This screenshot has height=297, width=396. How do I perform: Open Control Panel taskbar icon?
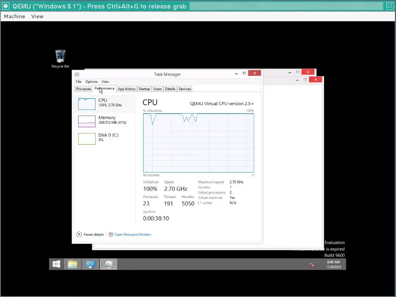pyautogui.click(x=90, y=264)
